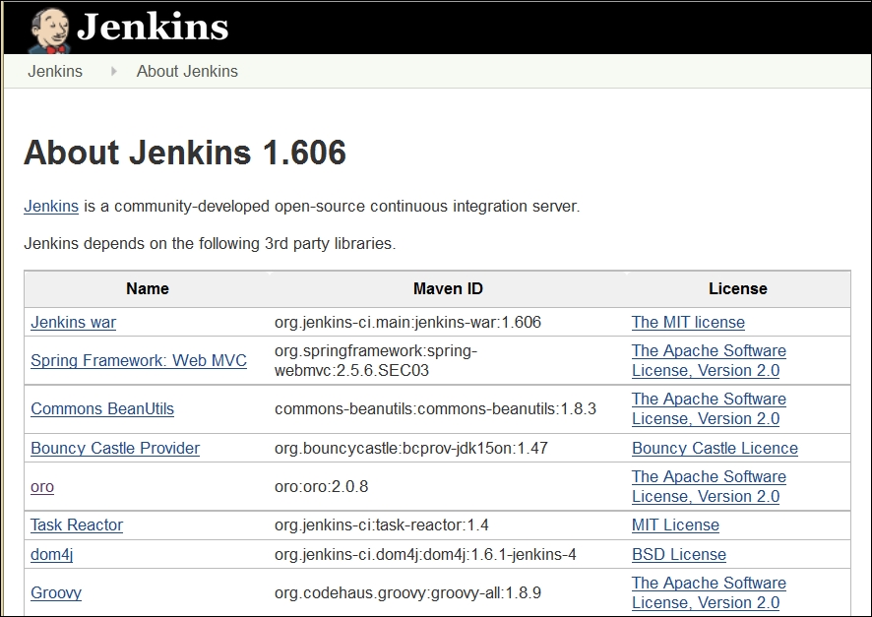View the Bouncy Castle Licence link
This screenshot has width=872, height=617.
coord(716,448)
